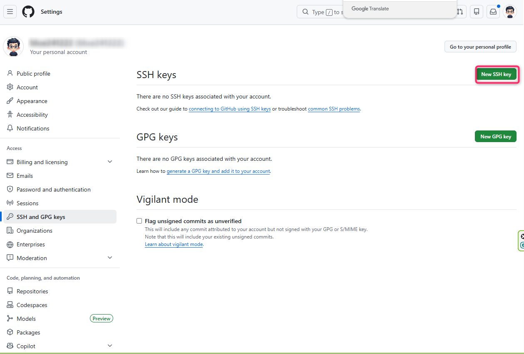524x354 pixels.
Task: Click the profile avatar beside account name
Action: pos(13,47)
